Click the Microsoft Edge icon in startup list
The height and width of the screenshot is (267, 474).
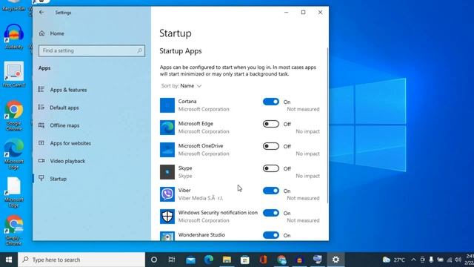(167, 128)
